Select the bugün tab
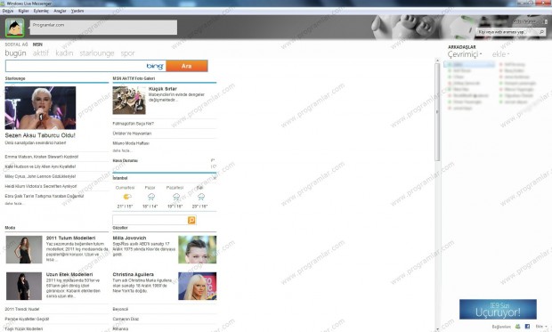The height and width of the screenshot is (332, 552). click(x=15, y=53)
